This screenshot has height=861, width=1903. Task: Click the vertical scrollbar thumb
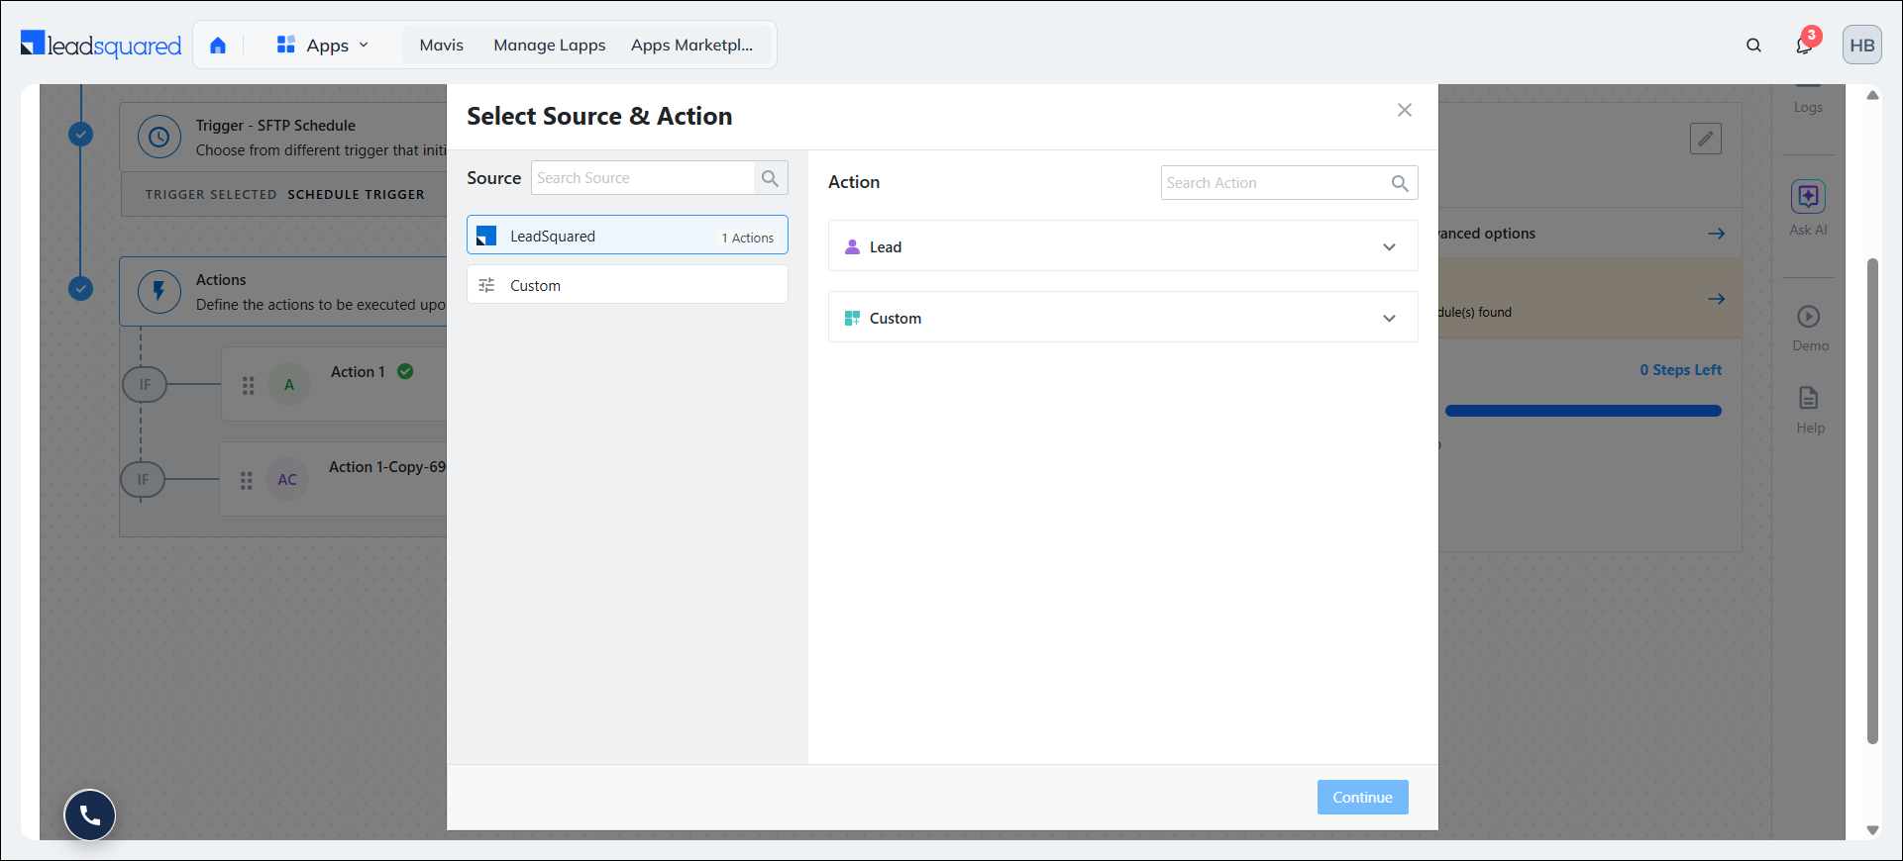(1872, 501)
